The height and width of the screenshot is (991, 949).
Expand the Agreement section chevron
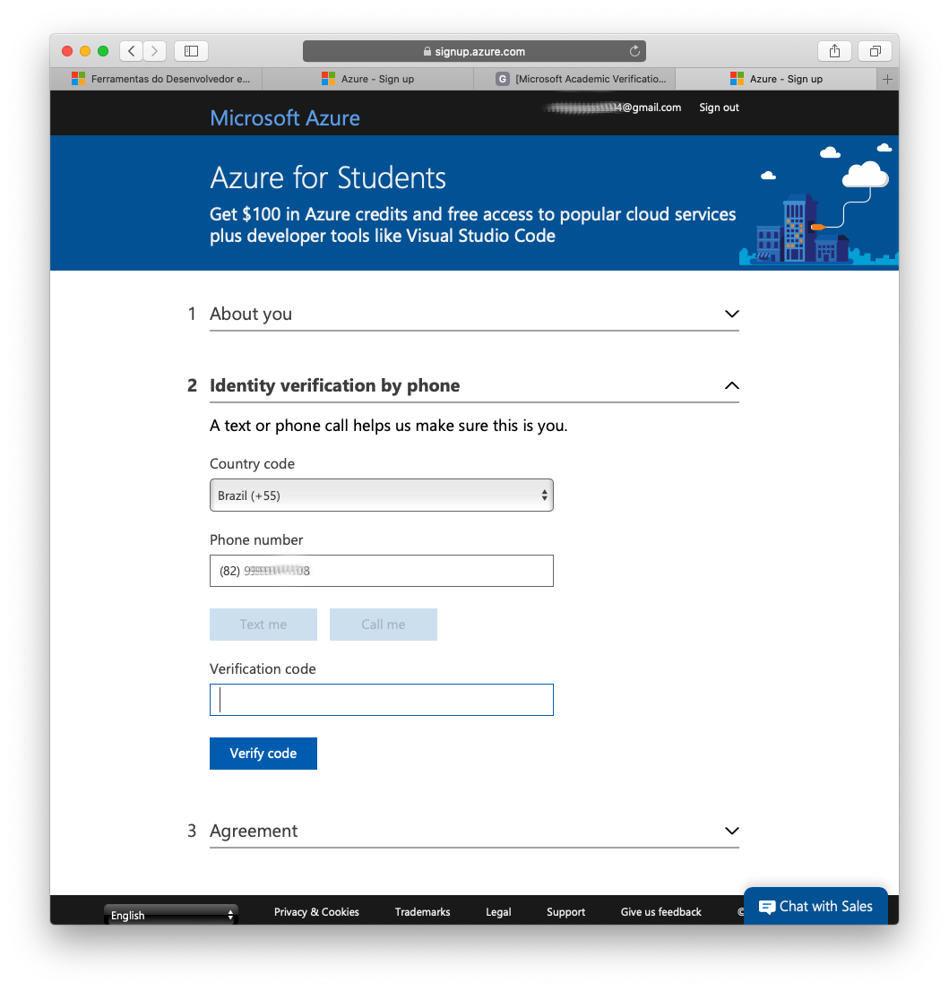coord(731,832)
